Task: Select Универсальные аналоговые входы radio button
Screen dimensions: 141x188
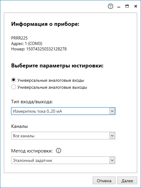Action: point(14,80)
